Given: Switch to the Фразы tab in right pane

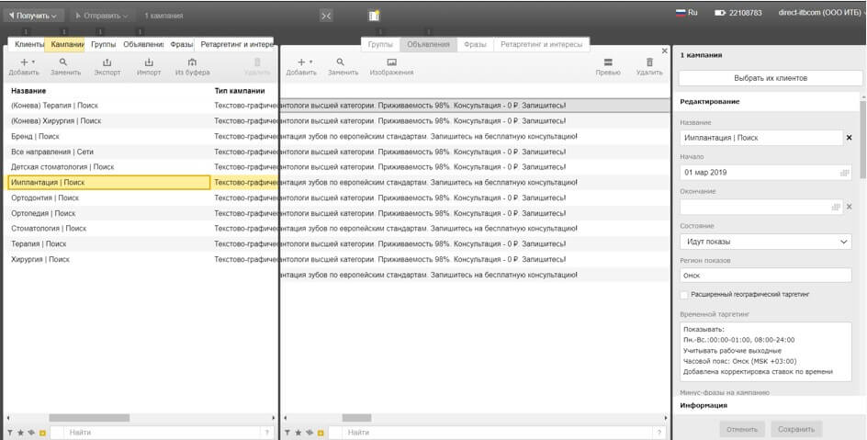Looking at the screenshot, I should [475, 44].
